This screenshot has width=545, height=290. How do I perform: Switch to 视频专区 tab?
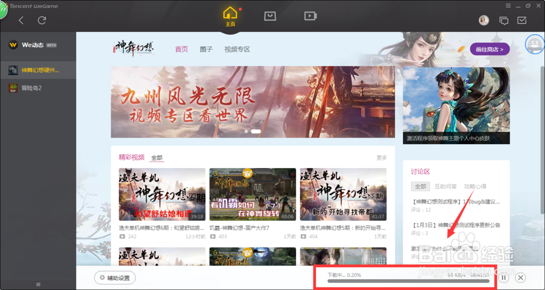coord(237,50)
